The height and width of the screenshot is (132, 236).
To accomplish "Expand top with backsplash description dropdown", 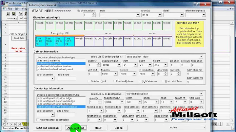I will click(201, 94).
